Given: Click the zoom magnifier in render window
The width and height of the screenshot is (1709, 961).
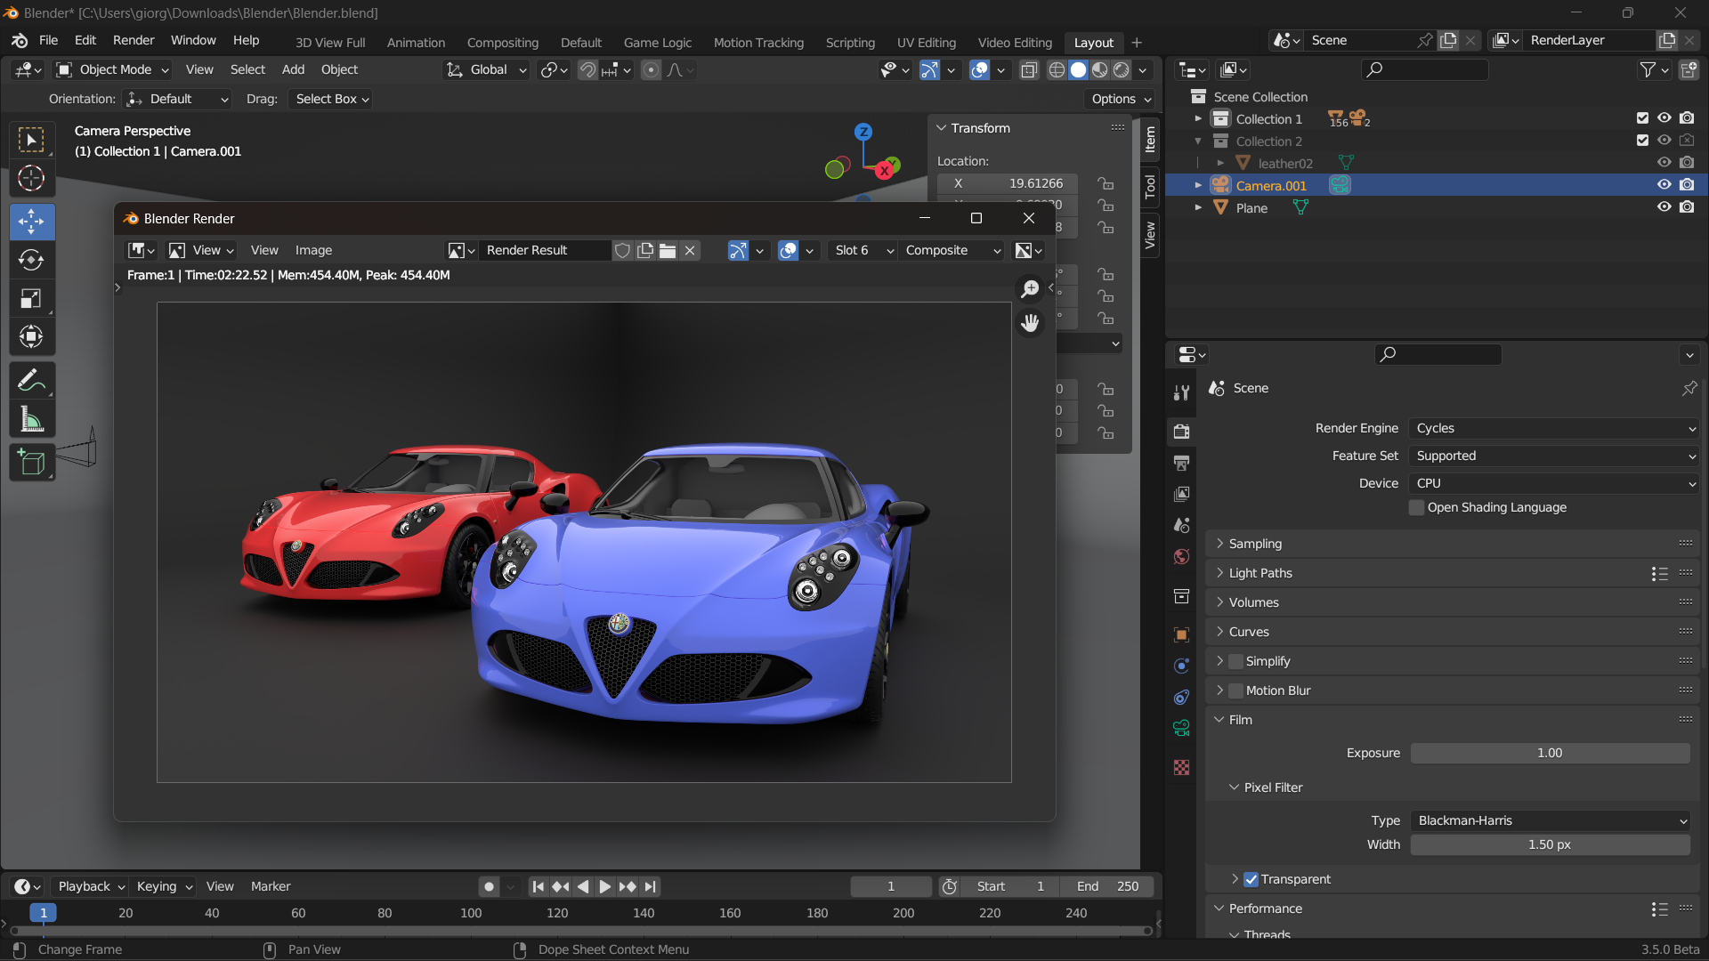Looking at the screenshot, I should click(x=1030, y=289).
